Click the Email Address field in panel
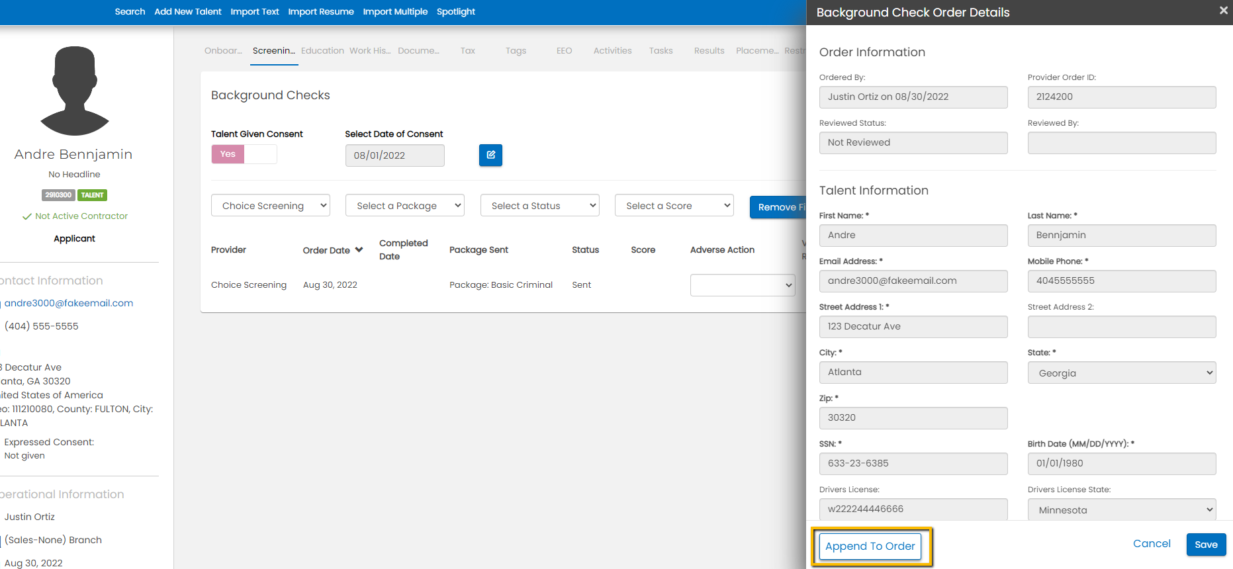Screen dimensions: 1233x569 point(913,281)
